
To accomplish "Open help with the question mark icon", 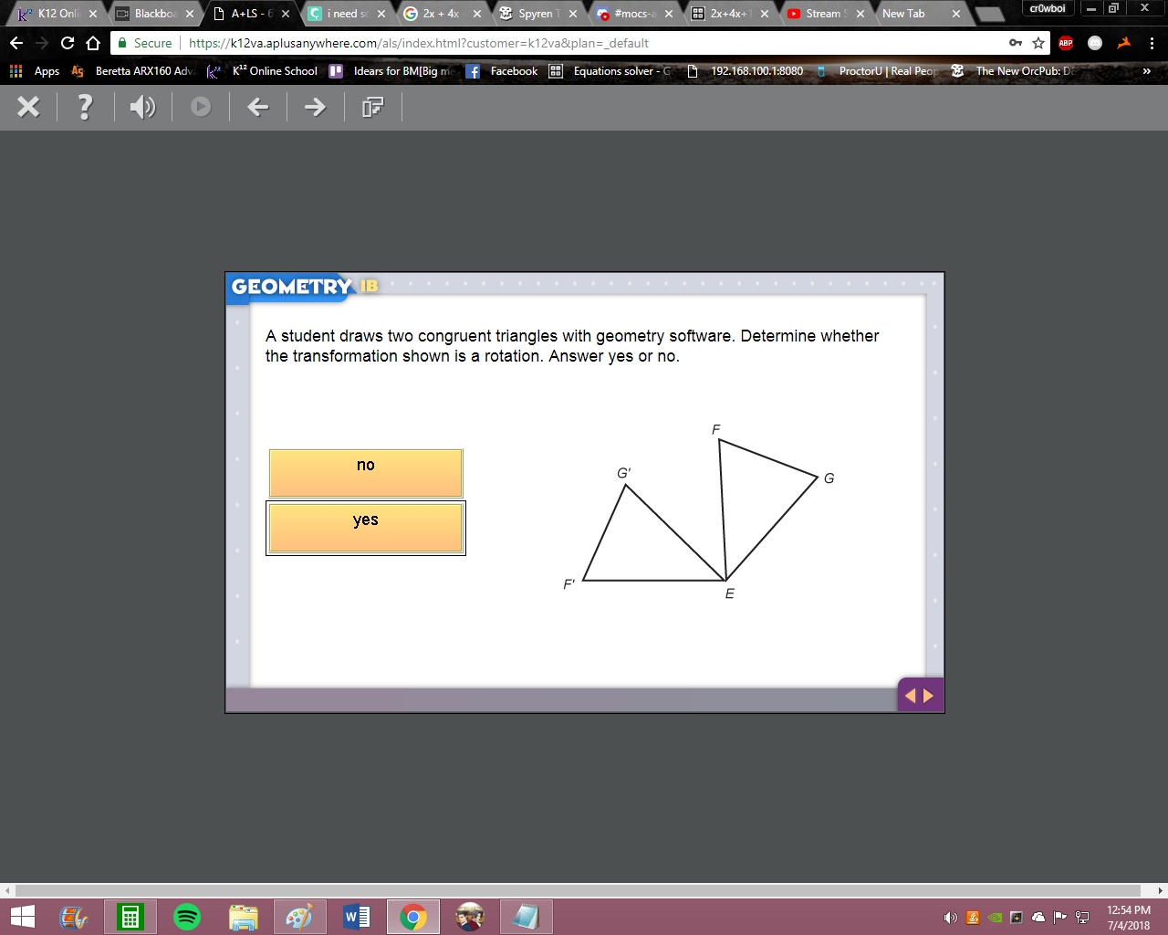I will [x=85, y=107].
